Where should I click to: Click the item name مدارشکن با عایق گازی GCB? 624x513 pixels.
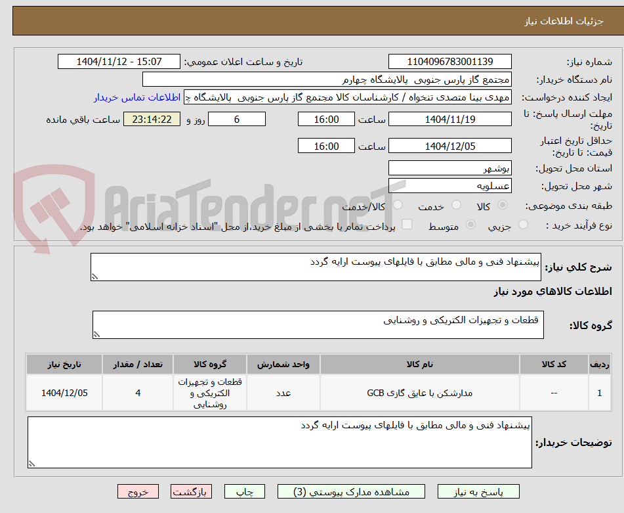(420, 393)
